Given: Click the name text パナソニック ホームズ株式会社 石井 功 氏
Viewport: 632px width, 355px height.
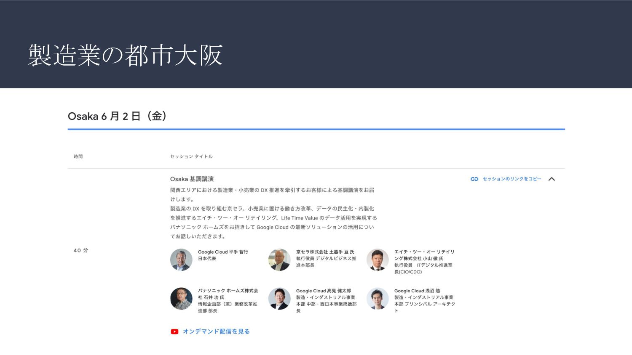Looking at the screenshot, I should click(228, 294).
